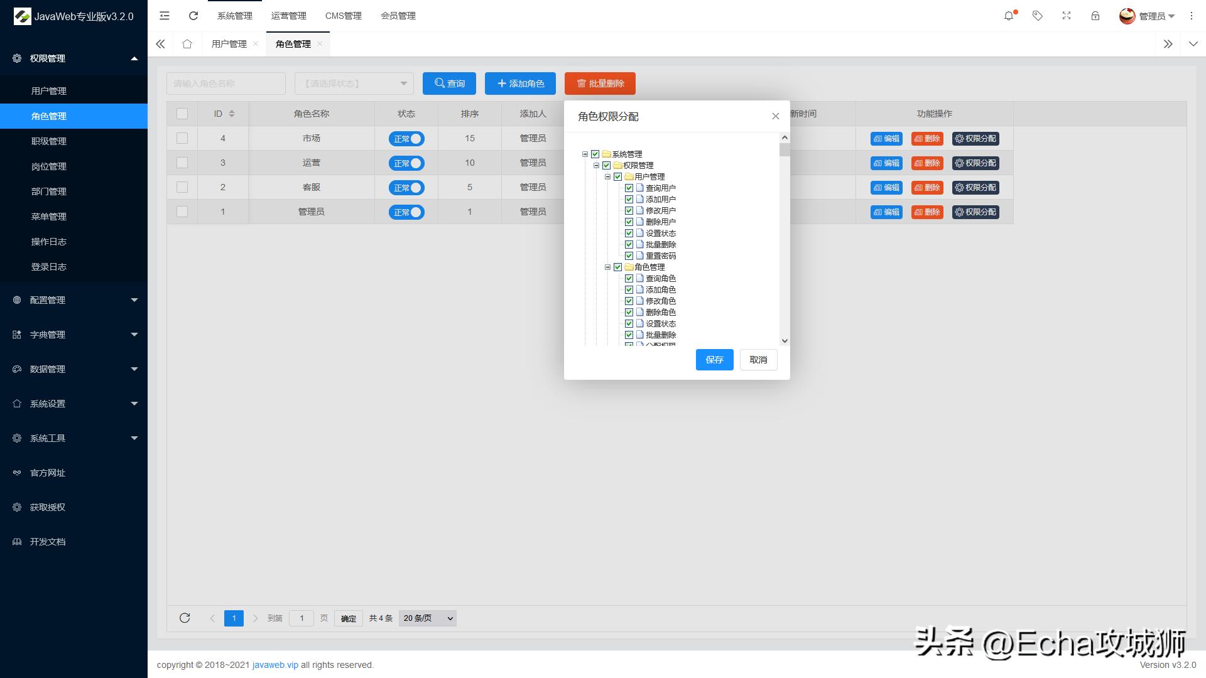The image size is (1206, 678).
Task: Open the 20 条/页 page size dropdown
Action: point(428,618)
